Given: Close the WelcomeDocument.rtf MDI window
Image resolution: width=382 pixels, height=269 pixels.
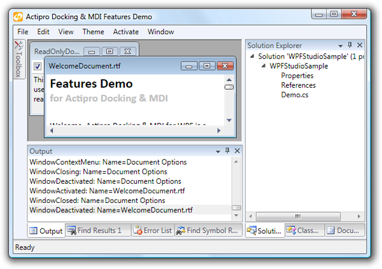Looking at the screenshot, I should (225, 66).
